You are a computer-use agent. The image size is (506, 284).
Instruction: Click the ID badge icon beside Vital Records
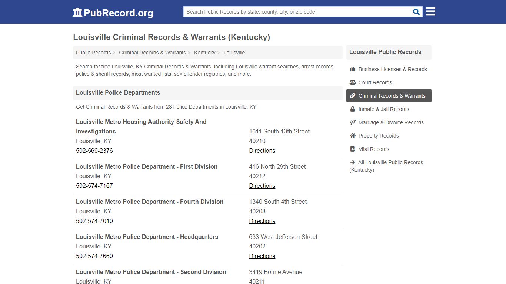(353, 149)
